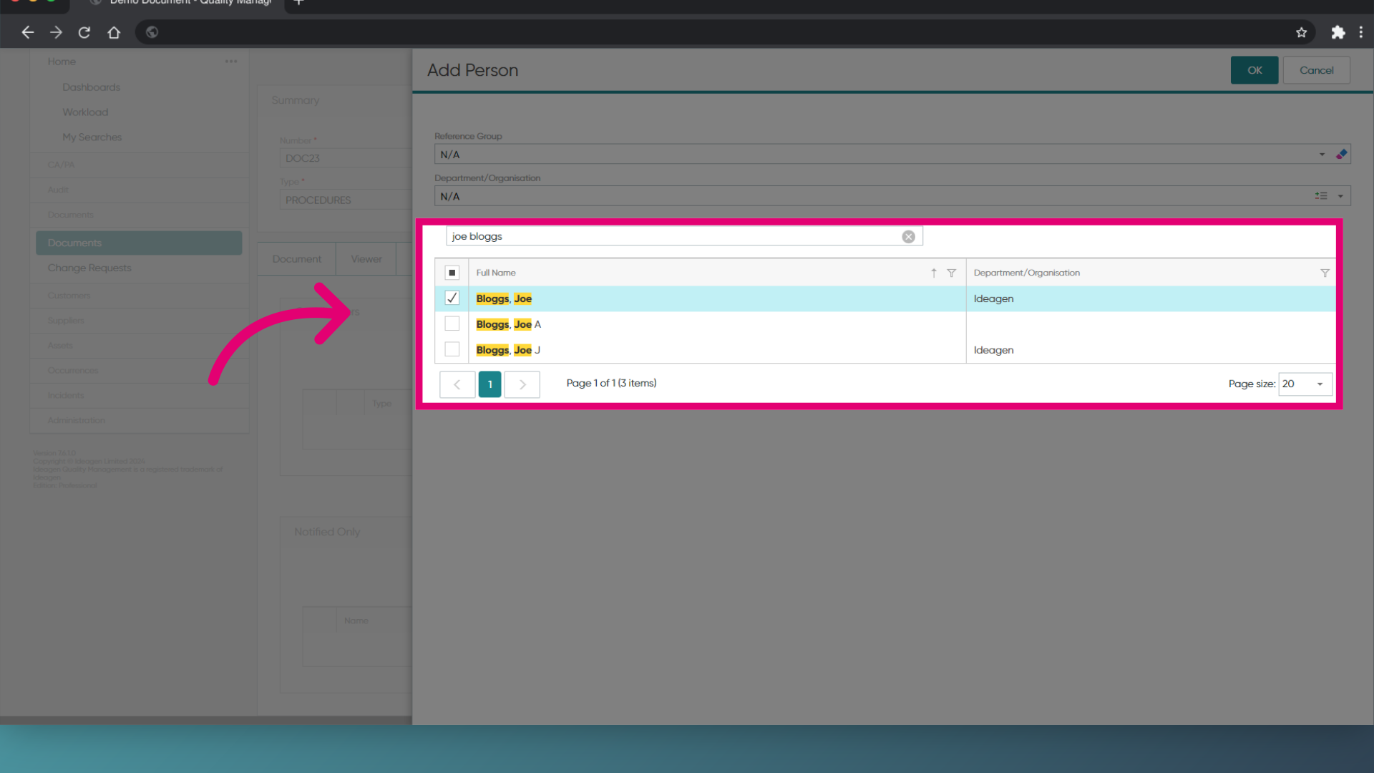Open Change Requests in the sidebar

tap(89, 268)
